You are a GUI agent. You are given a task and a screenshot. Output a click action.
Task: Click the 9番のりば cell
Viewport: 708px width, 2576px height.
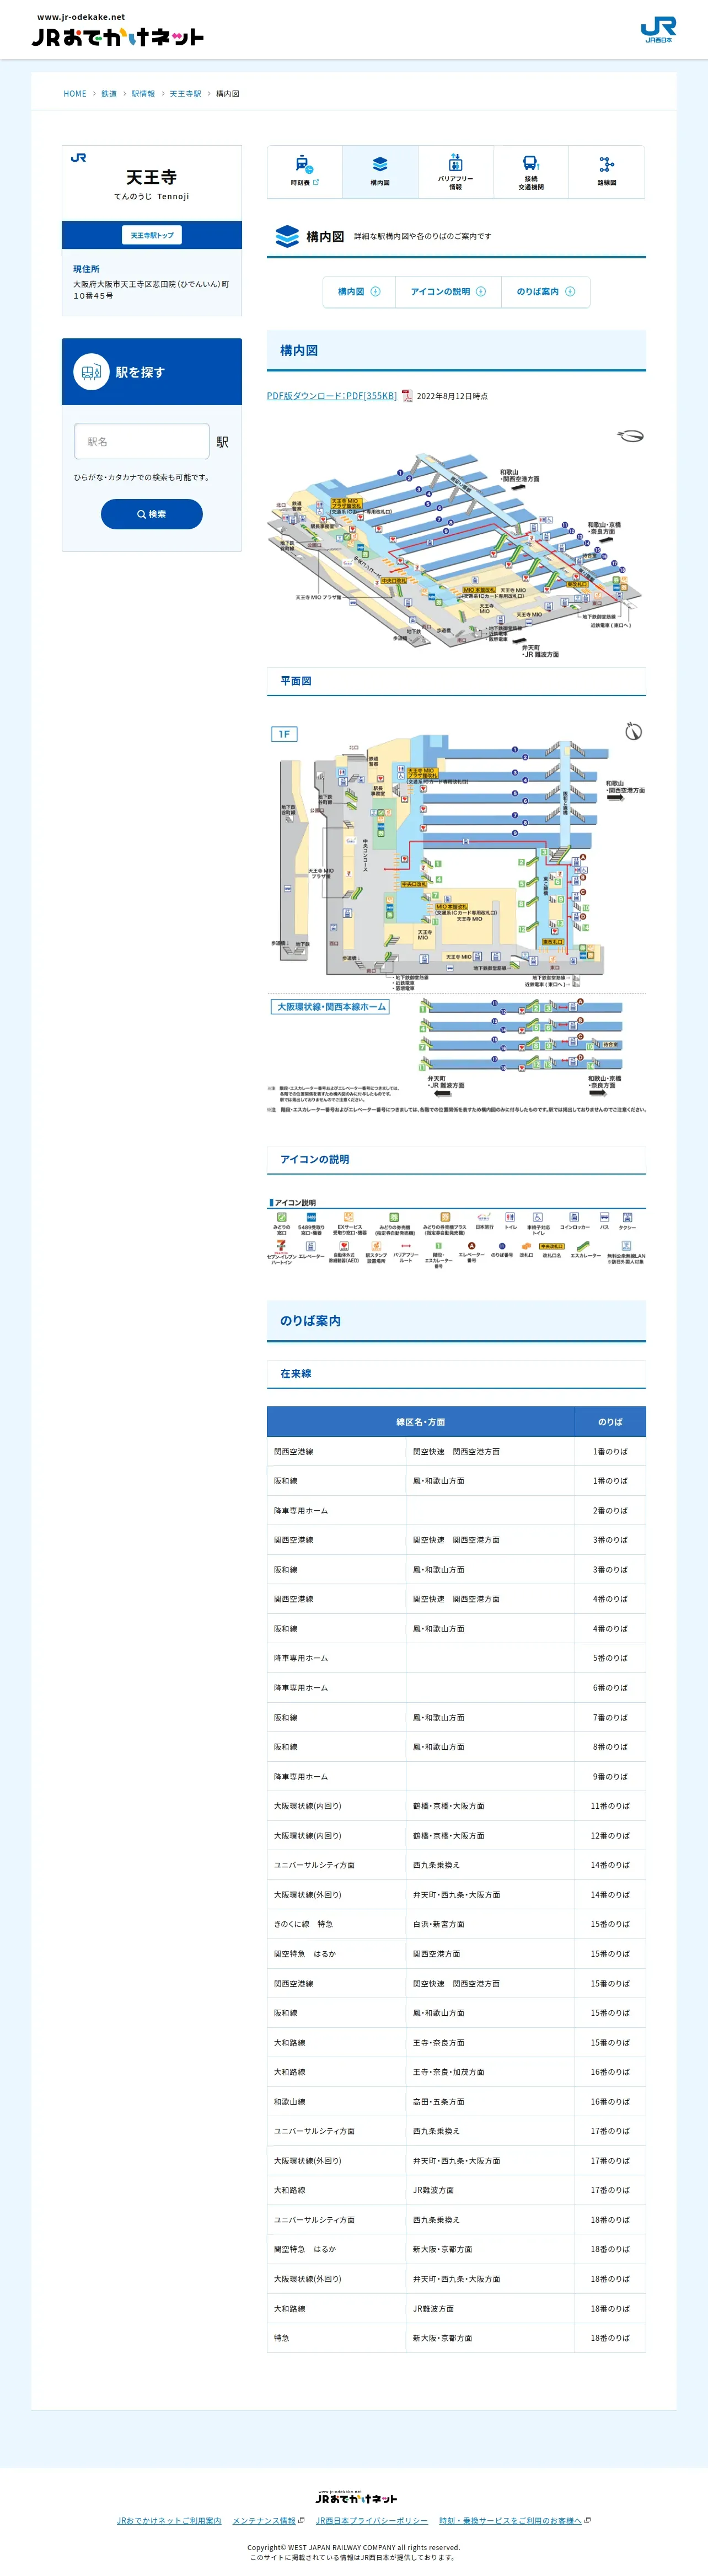[x=610, y=1777]
